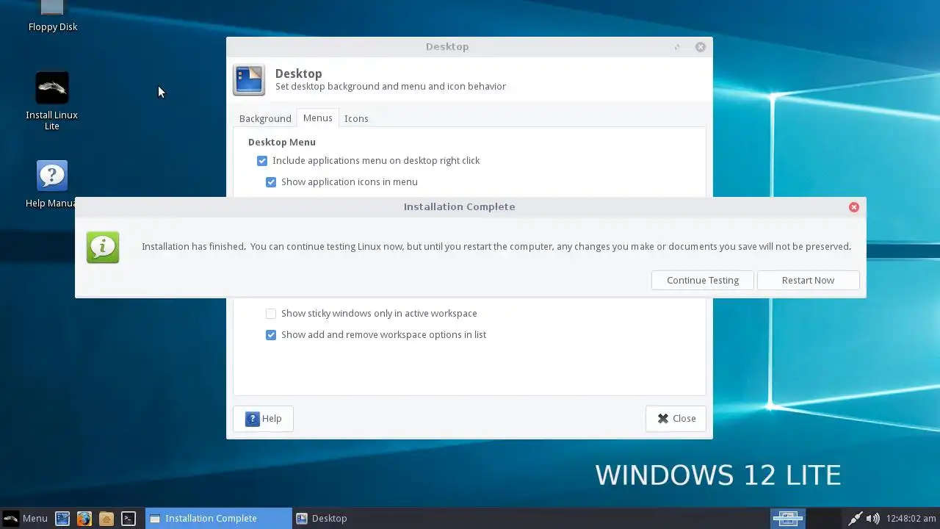
Task: Click Restart Now button
Action: click(808, 280)
